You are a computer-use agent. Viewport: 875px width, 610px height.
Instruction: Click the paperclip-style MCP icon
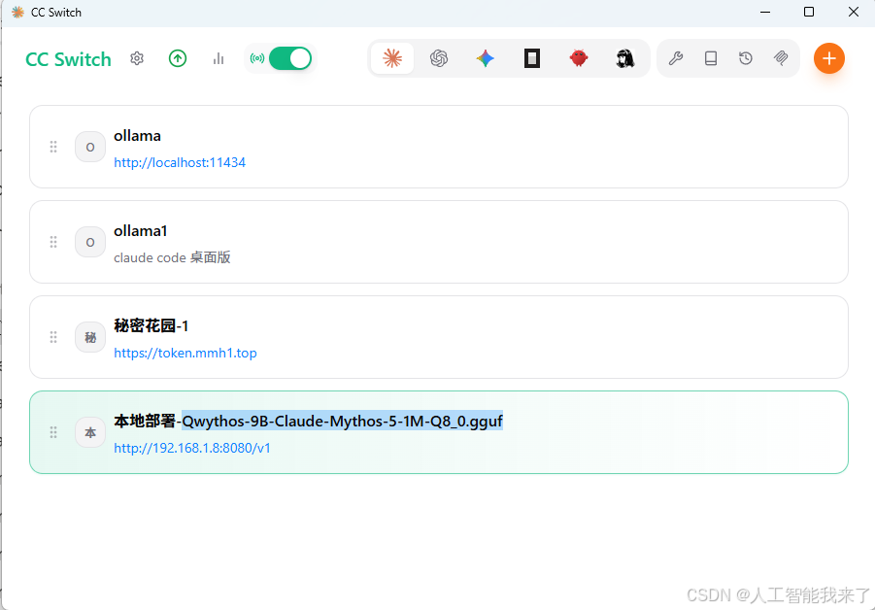(x=781, y=58)
